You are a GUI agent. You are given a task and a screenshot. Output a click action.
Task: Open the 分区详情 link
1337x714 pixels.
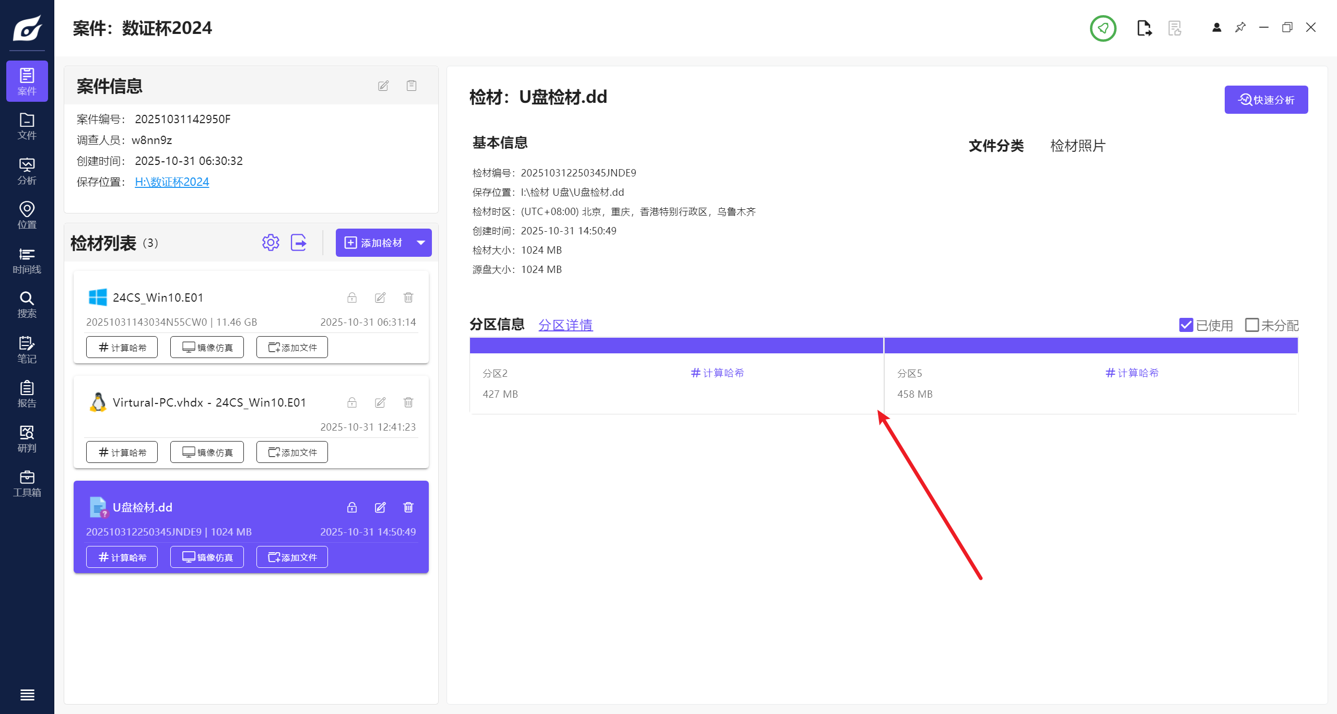pos(566,325)
